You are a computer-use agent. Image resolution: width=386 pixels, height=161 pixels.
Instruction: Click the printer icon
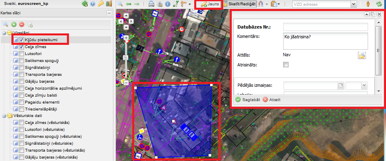click(151, 4)
